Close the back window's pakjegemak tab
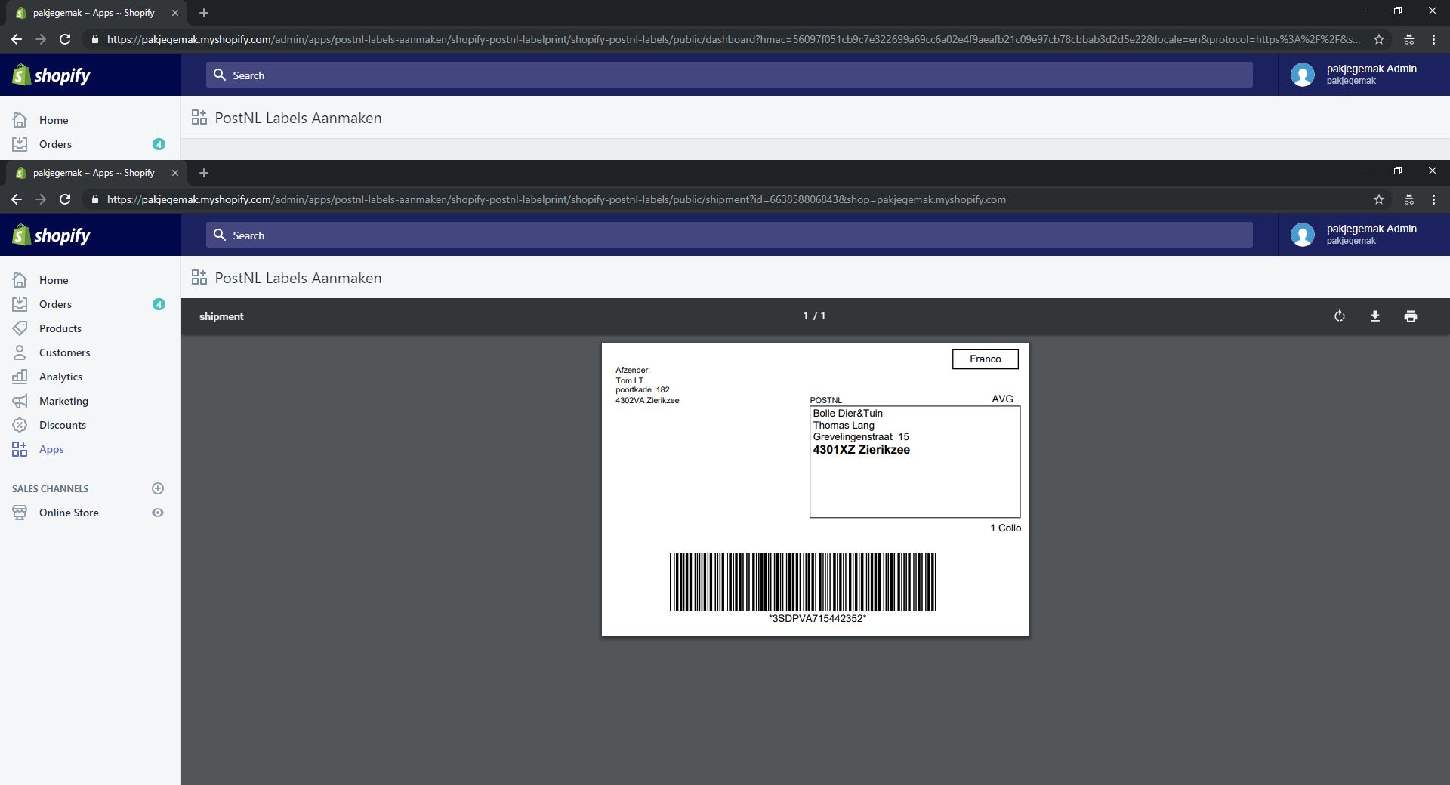This screenshot has width=1450, height=785. coord(175,13)
